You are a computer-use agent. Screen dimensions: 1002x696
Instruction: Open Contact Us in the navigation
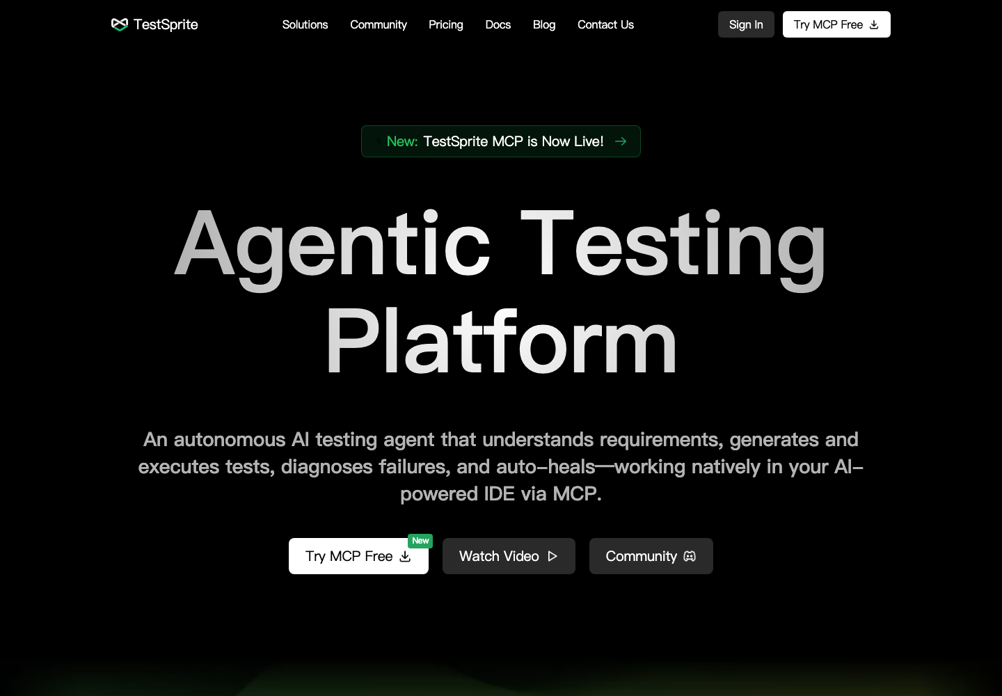click(605, 24)
